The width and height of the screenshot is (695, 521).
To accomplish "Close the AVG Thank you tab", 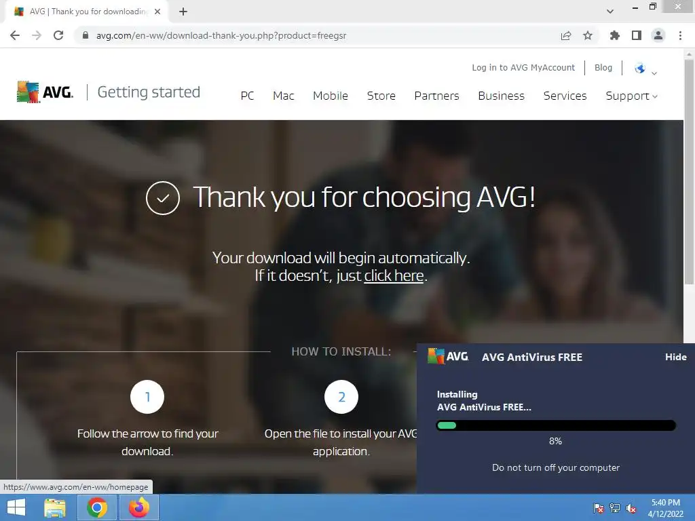I will 157,12.
